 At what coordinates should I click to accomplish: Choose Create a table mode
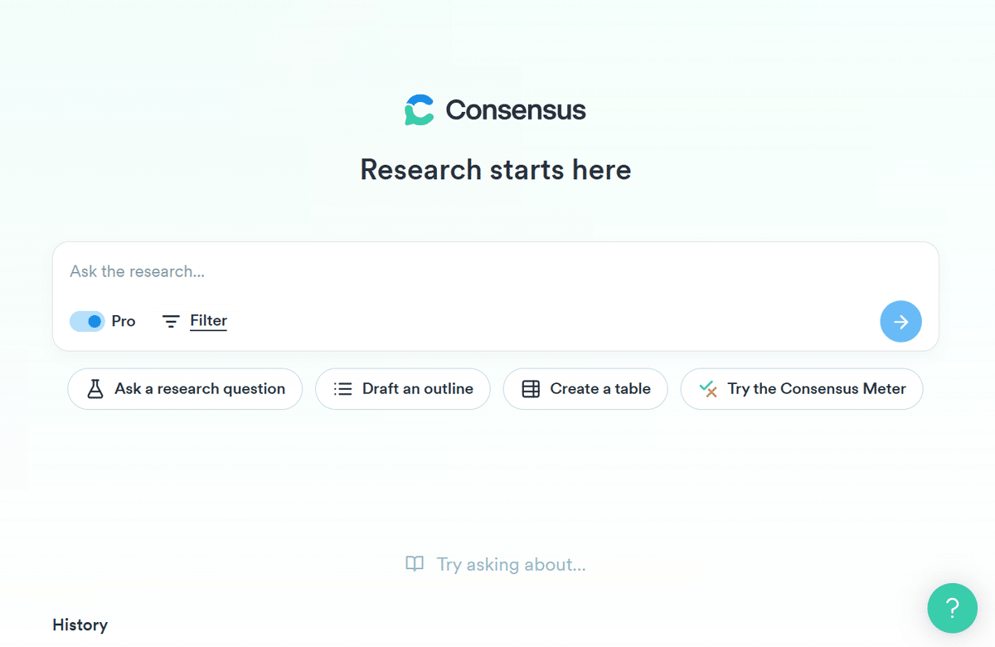585,388
